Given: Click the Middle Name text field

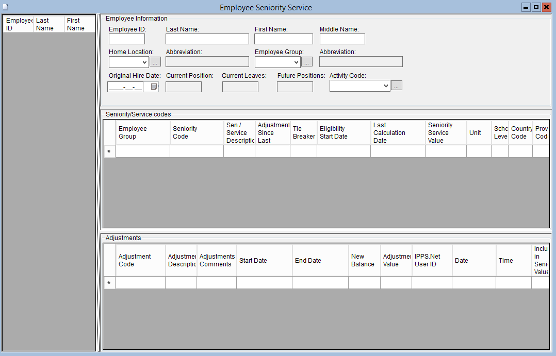Looking at the screenshot, I should (x=342, y=39).
